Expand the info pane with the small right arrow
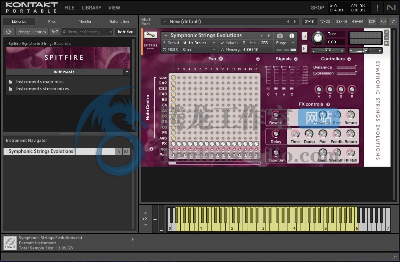This screenshot has height=262, width=400. [133, 239]
